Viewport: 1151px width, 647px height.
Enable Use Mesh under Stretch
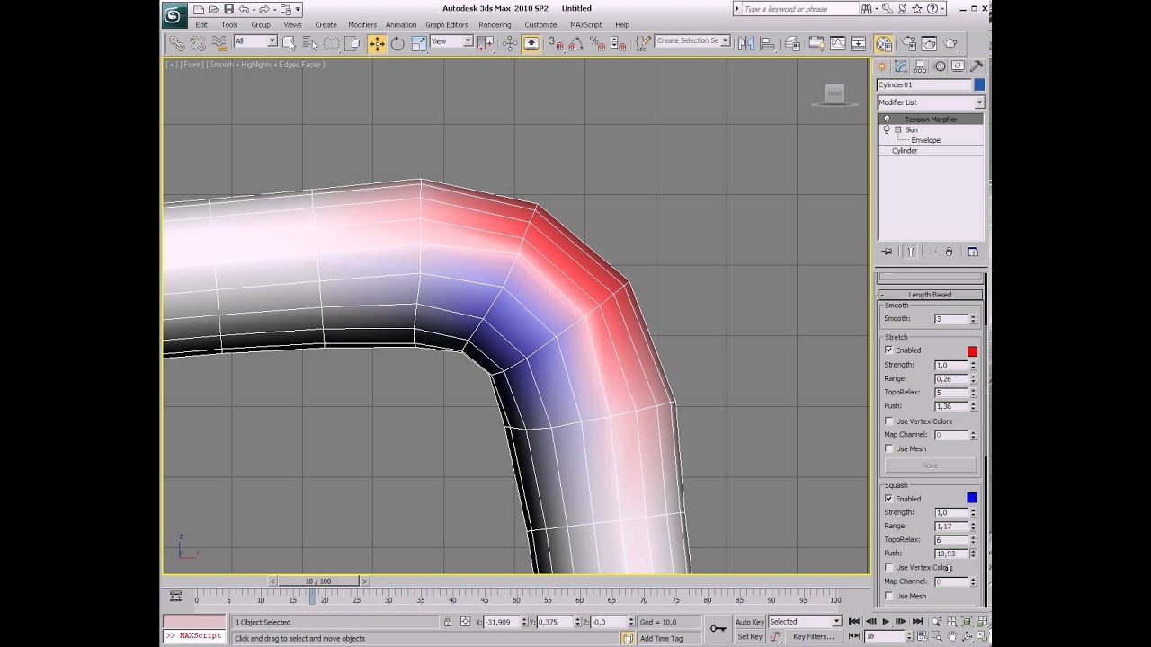889,449
